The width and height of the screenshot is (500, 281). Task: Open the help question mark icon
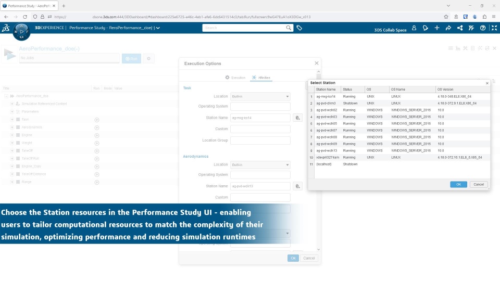point(483,28)
